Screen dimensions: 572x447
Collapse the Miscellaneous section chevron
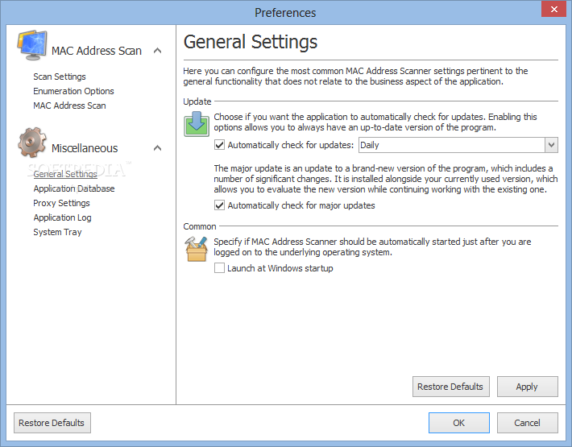(158, 148)
